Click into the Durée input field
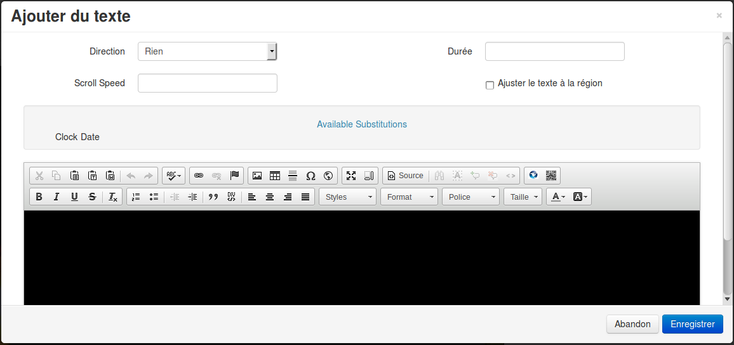Viewport: 734px width, 345px height. [554, 51]
